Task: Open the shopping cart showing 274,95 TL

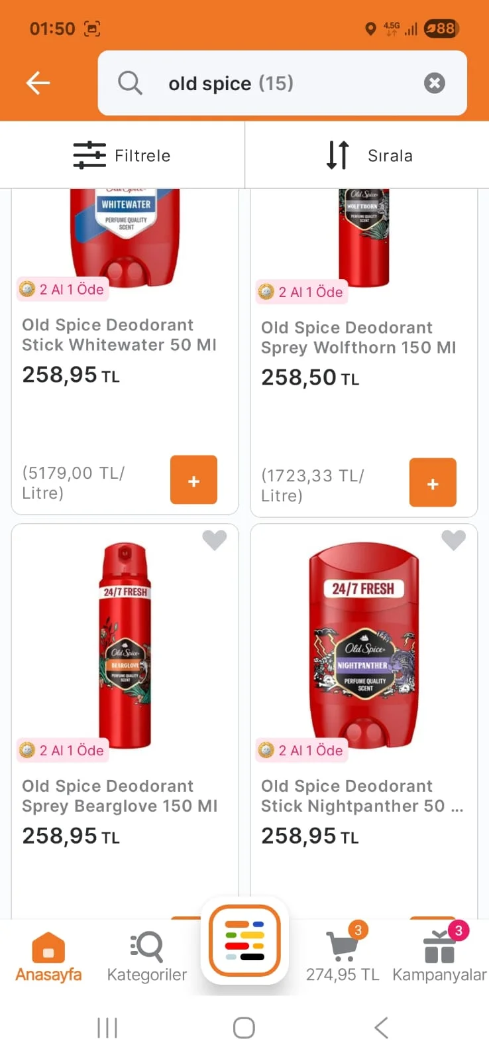Action: tap(343, 955)
